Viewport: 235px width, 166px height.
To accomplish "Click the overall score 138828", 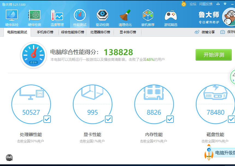I will (x=118, y=52).
